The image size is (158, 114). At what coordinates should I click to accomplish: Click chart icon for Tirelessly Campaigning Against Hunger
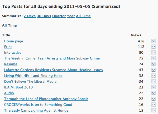coord(154,110)
